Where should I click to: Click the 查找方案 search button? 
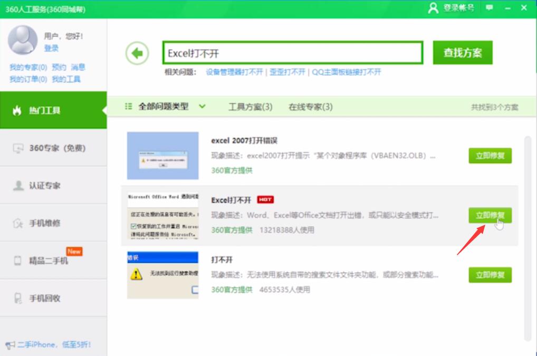(x=463, y=53)
